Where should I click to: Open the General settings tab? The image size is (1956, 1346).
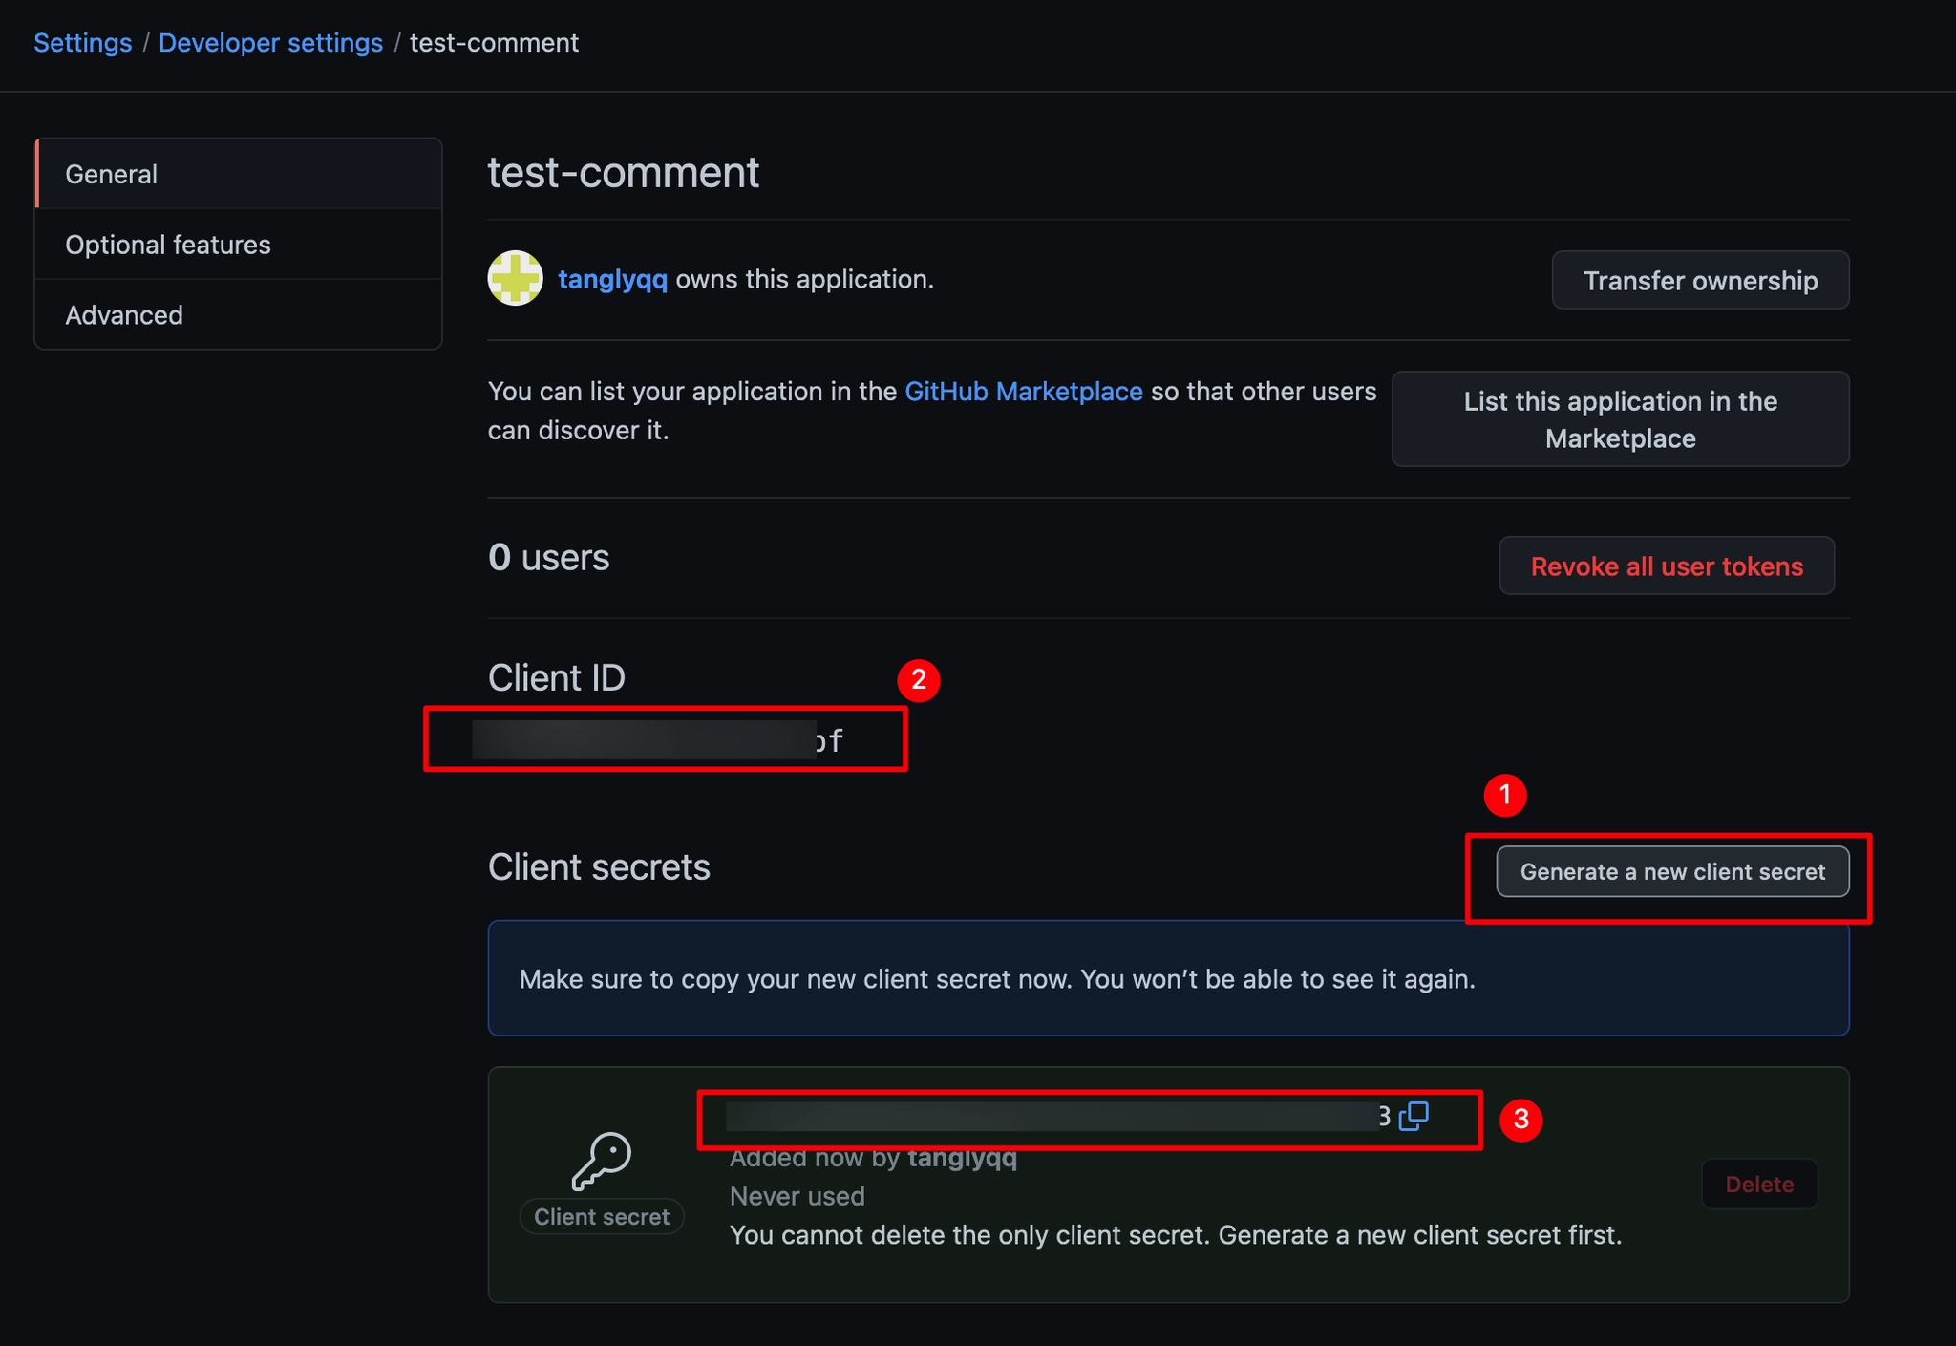(x=239, y=174)
